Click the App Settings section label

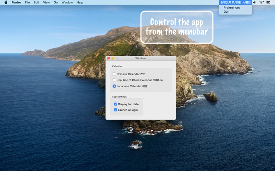(119, 97)
